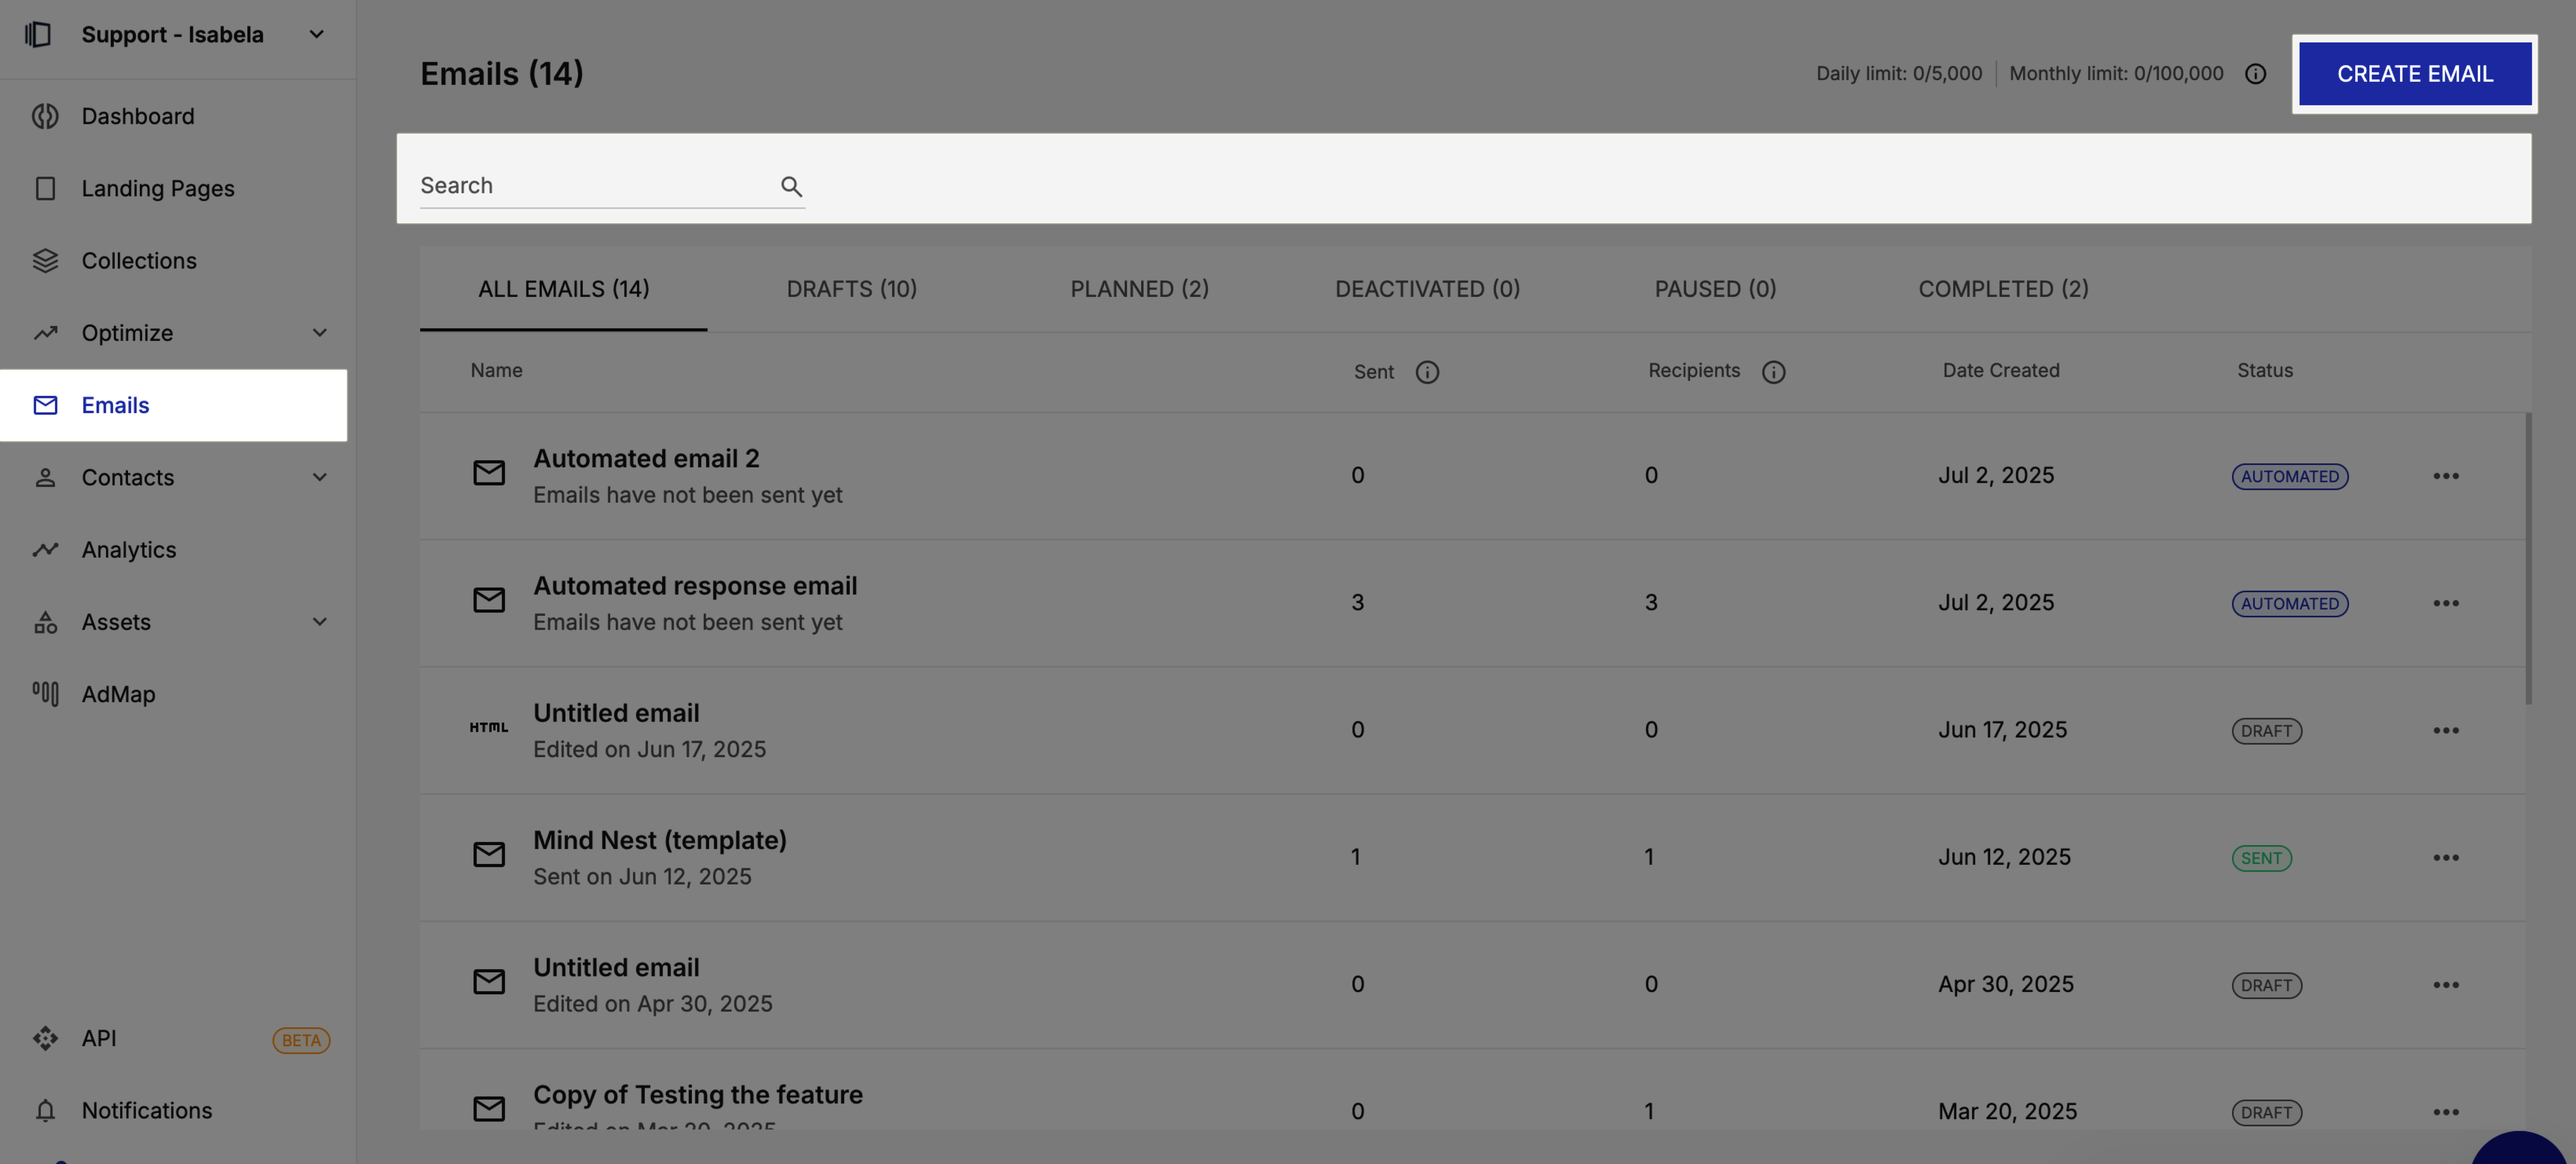The width and height of the screenshot is (2576, 1164).
Task: Switch to the Completed (2) tab
Action: [2003, 289]
